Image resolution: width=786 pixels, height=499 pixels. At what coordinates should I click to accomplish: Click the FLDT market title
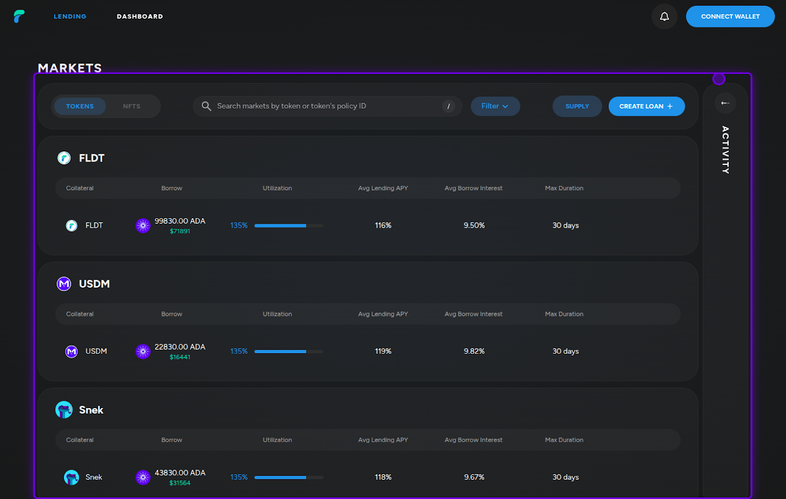pyautogui.click(x=92, y=158)
